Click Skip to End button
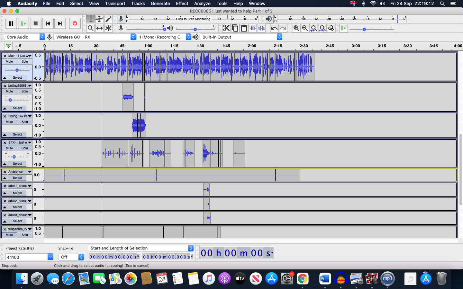 [x=60, y=23]
